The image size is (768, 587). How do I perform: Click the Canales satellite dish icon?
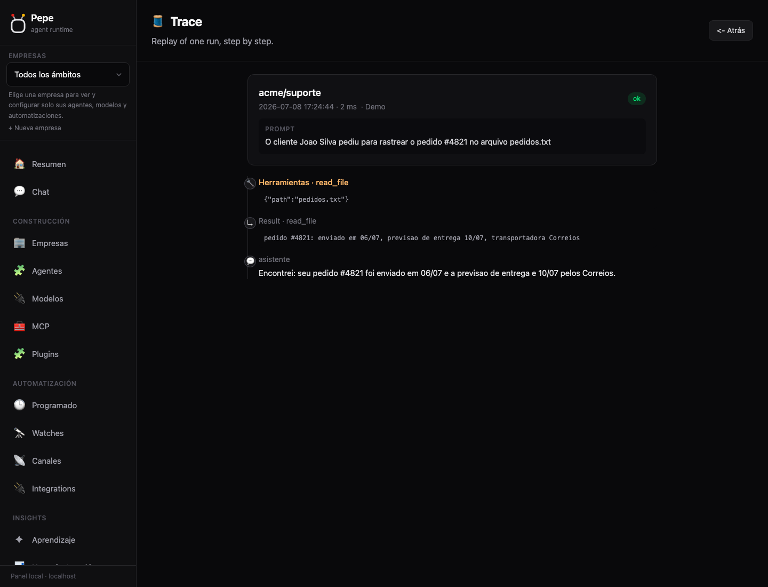pos(20,461)
